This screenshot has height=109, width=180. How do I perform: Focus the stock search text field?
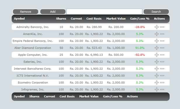(x=104, y=12)
